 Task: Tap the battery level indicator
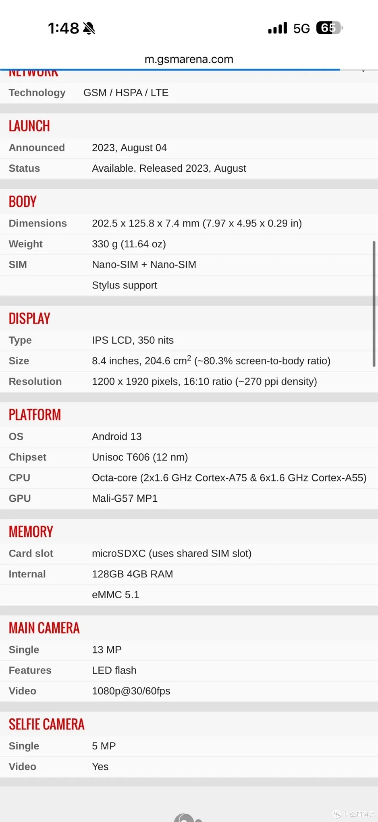coord(329,28)
